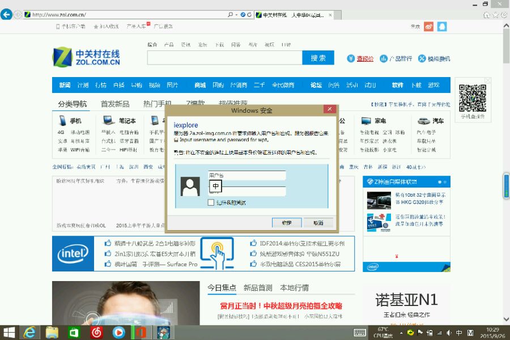Click the 笔记本 laptop category icon
The image size is (510, 340).
(x=109, y=120)
